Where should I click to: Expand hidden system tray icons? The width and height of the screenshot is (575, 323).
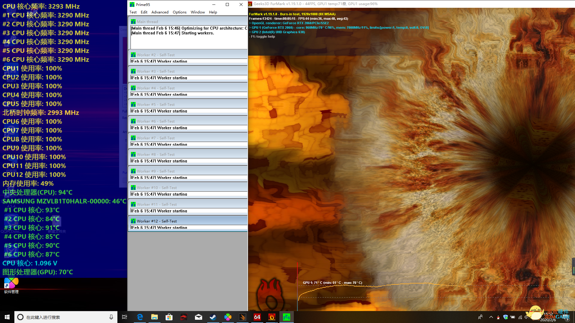491,317
